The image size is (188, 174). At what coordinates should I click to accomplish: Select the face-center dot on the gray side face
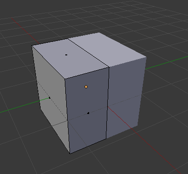pos(49,98)
